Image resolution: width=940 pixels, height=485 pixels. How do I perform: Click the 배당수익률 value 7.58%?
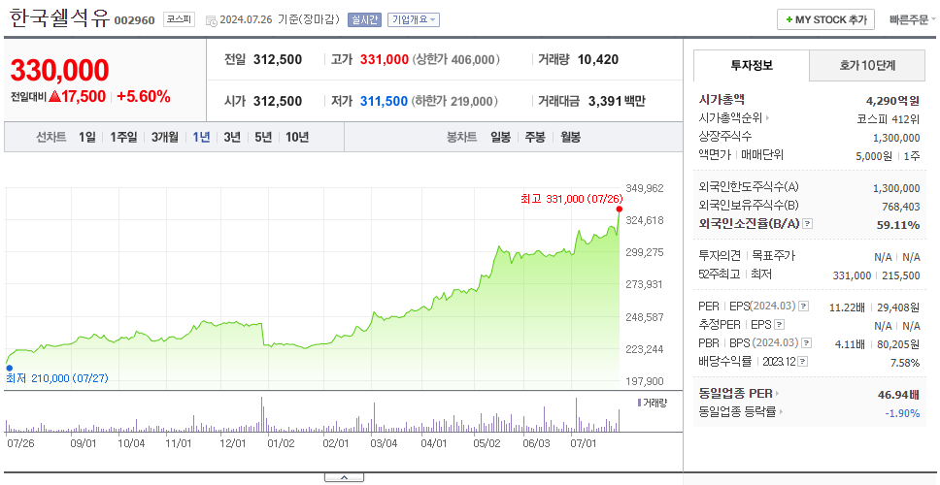905,362
